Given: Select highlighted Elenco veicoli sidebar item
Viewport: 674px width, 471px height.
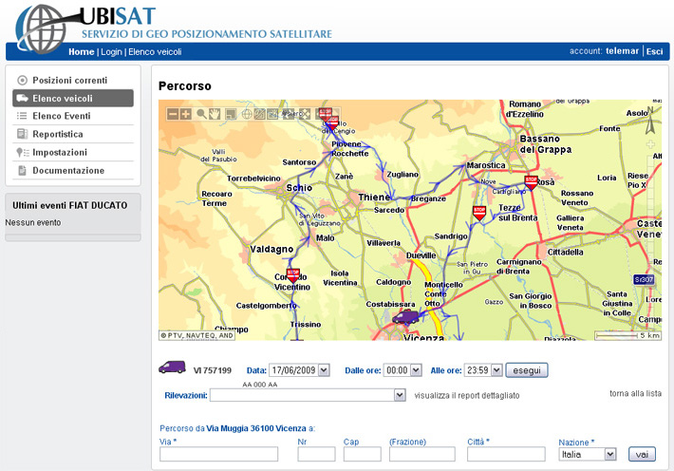Looking at the screenshot, I should click(73, 98).
